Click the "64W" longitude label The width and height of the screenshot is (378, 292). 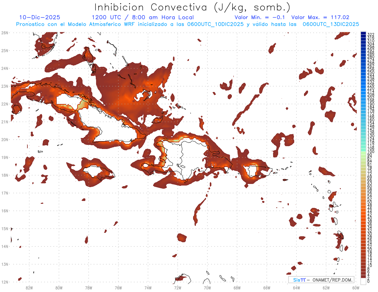296,288
